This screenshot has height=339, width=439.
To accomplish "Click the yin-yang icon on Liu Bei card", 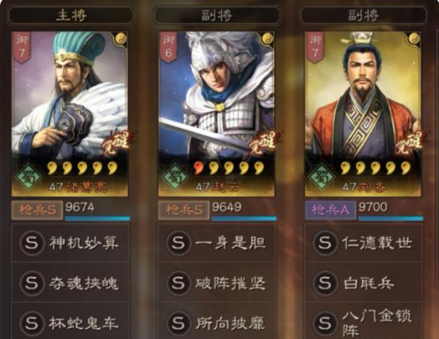I will pyautogui.click(x=414, y=38).
